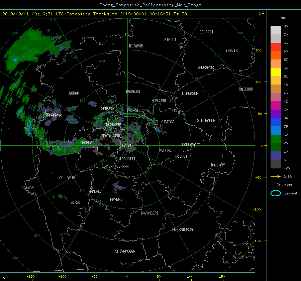Image resolution: width=301 pixels, height=281 pixels.
Task: Select the HANGAL city label
Action: [x=94, y=191]
